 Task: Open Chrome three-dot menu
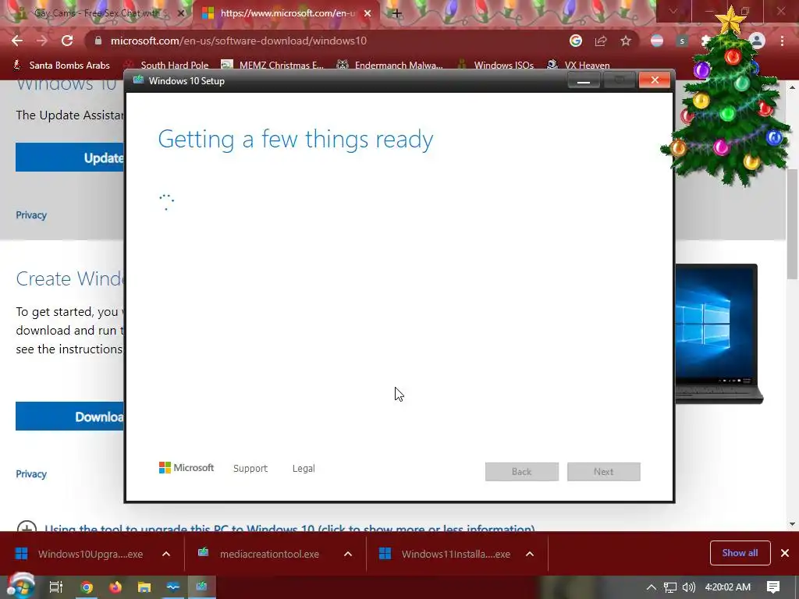[782, 41]
